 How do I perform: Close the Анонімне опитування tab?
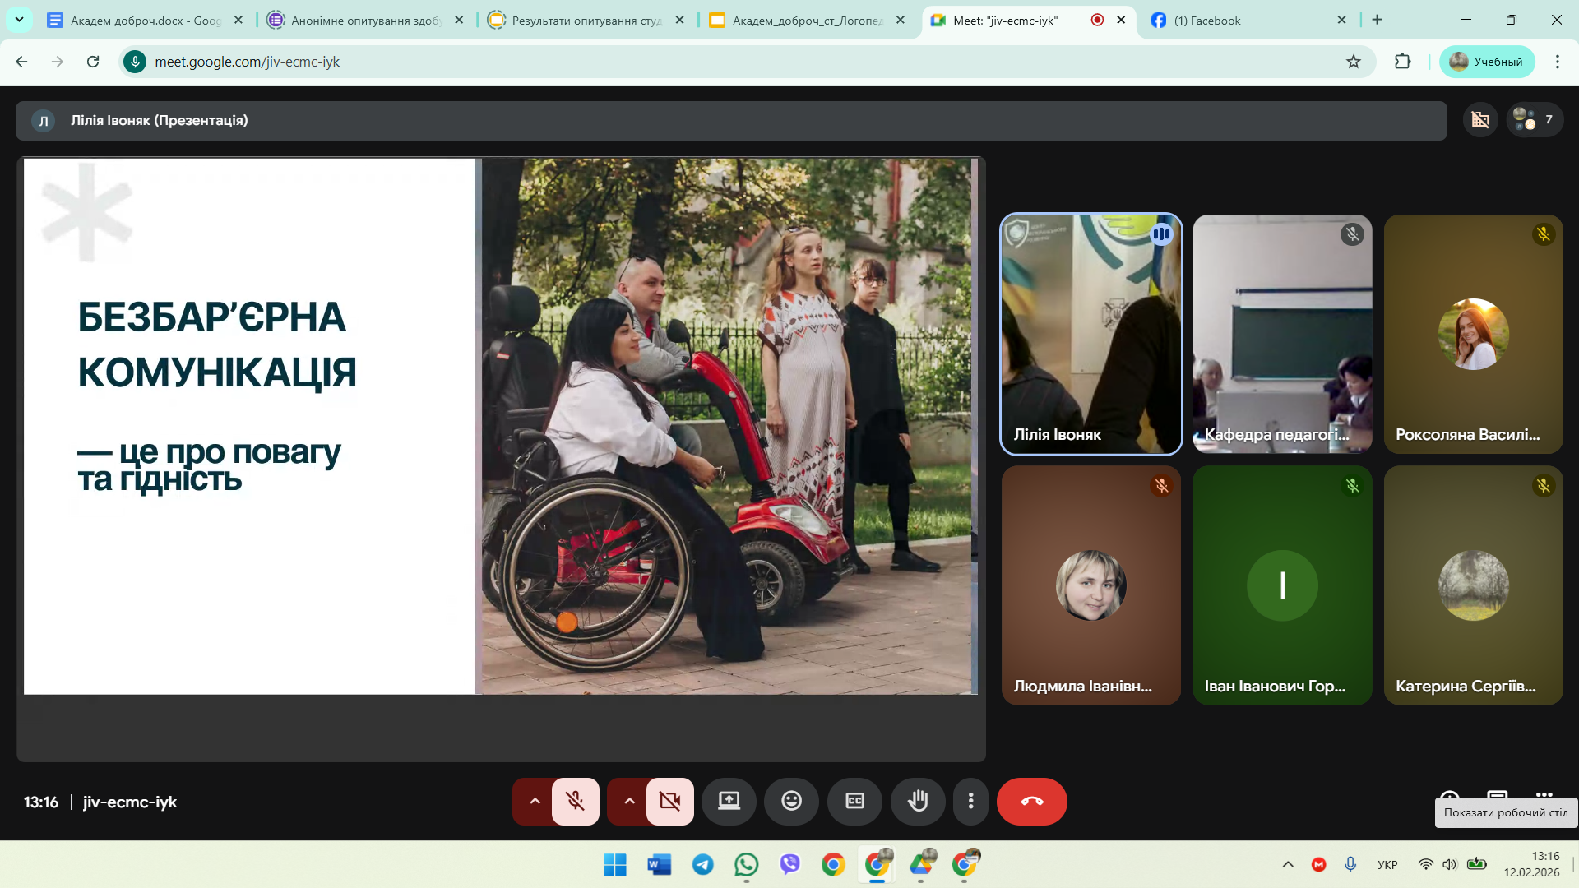459,21
